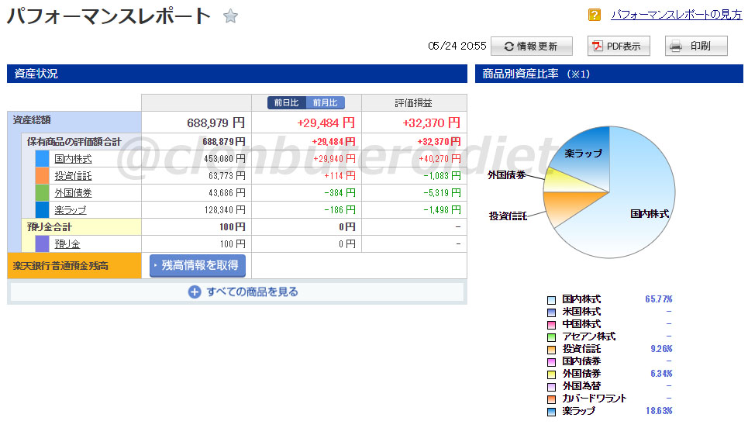Click the +32,370 円 value in 資産総額 row

432,123
